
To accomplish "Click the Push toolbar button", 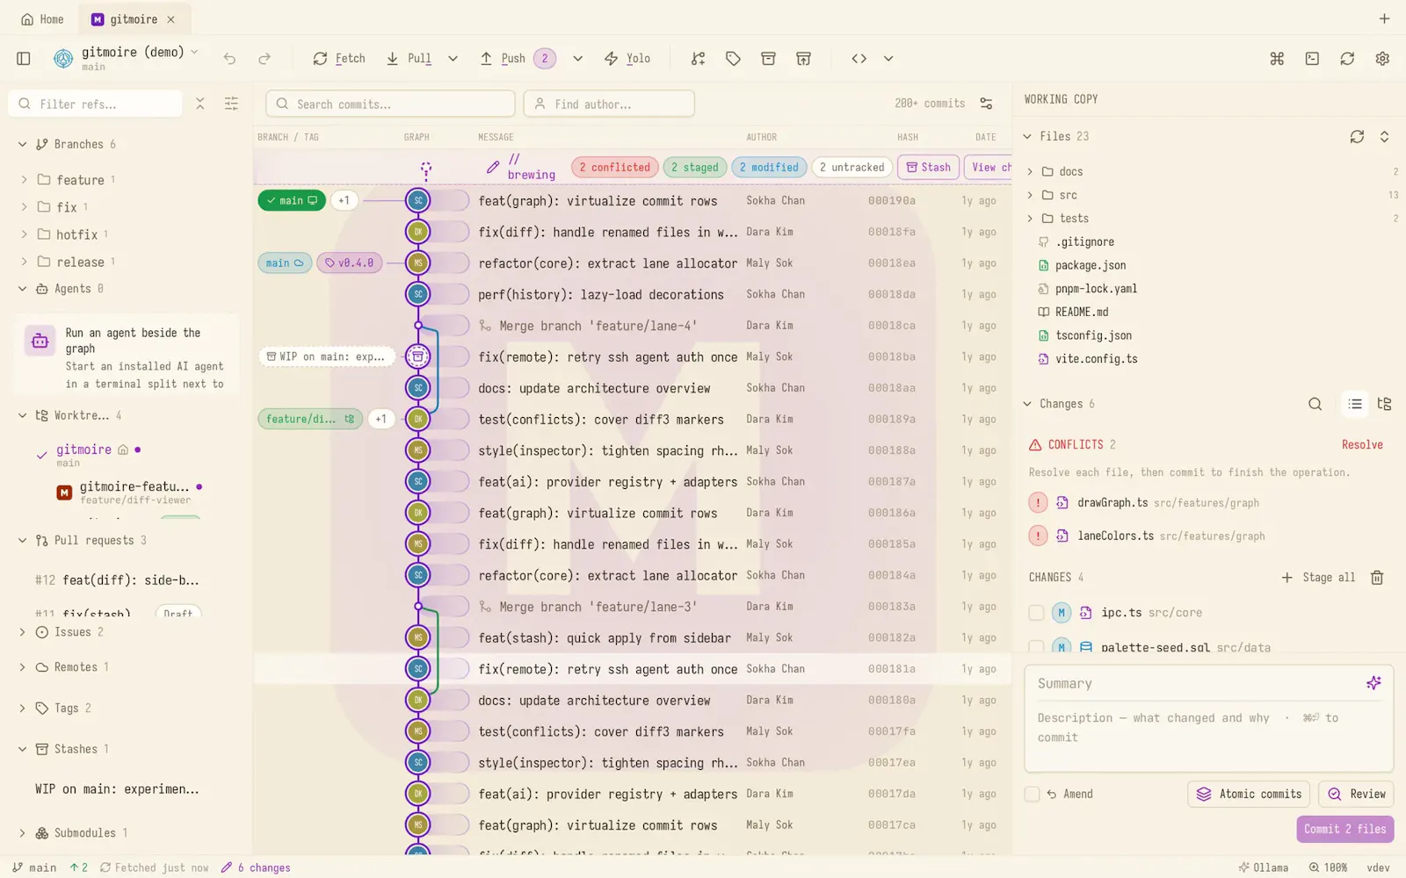I will [x=517, y=59].
